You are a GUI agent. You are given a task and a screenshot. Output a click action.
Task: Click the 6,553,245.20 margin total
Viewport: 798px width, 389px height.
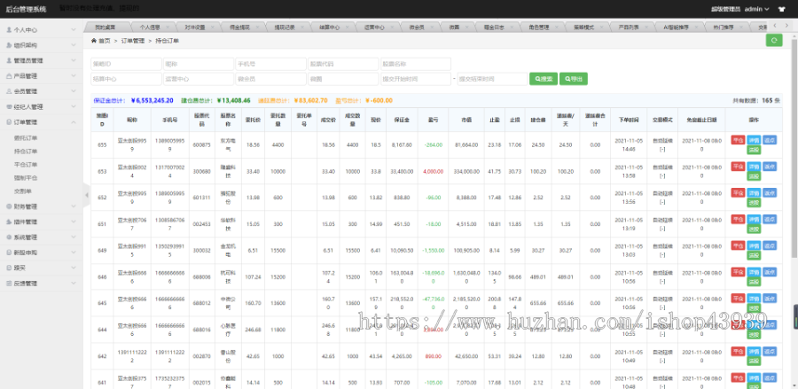[153, 101]
